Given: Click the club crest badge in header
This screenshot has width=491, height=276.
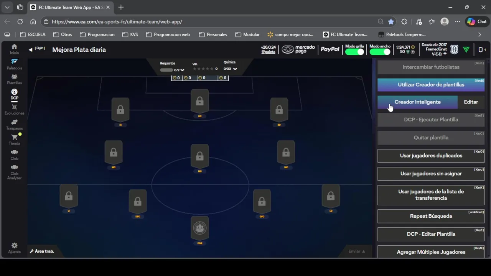Looking at the screenshot, I should coord(454,49).
